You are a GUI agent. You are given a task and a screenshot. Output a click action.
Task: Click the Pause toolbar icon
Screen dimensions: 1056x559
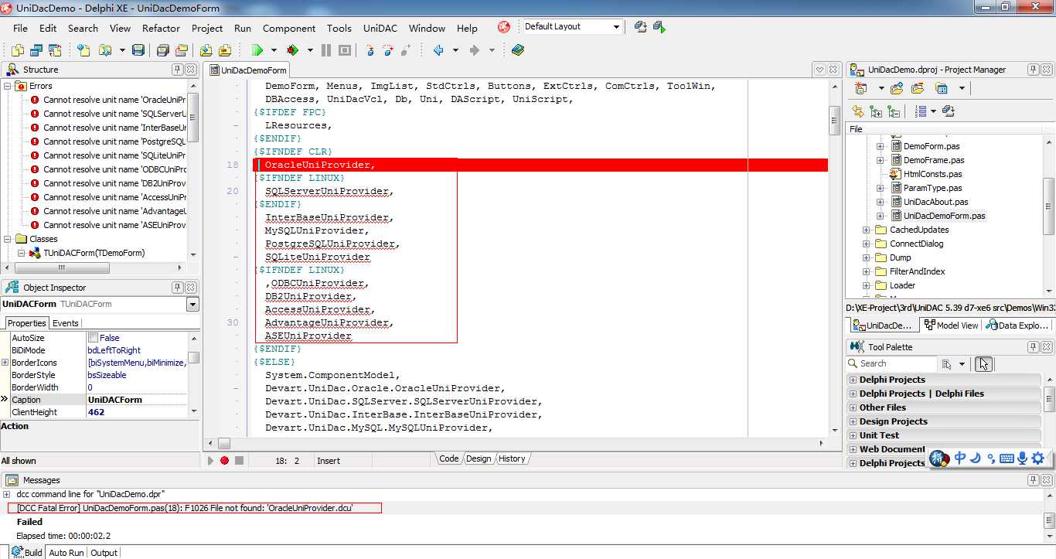[x=326, y=50]
